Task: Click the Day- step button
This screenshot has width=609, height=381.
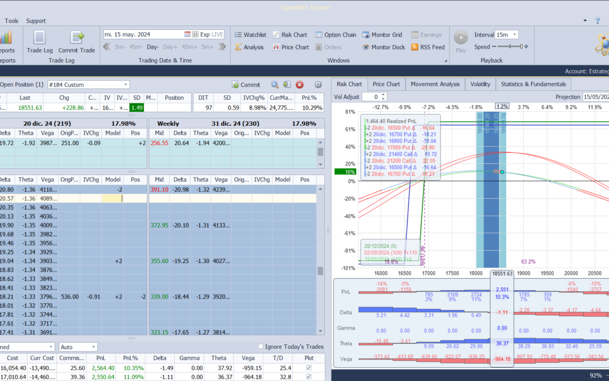Action: pos(153,47)
